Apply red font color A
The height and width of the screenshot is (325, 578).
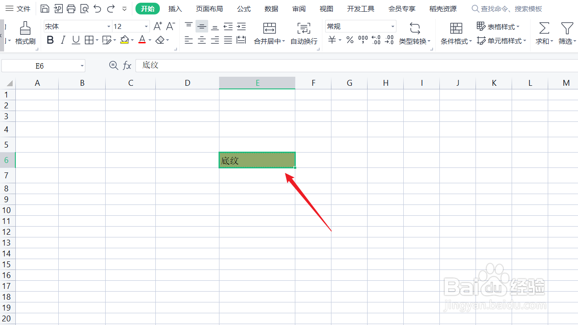[x=142, y=40]
